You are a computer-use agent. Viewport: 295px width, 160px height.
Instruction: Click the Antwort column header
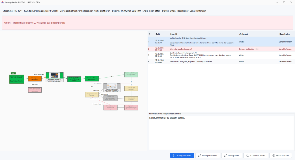tap(243, 34)
